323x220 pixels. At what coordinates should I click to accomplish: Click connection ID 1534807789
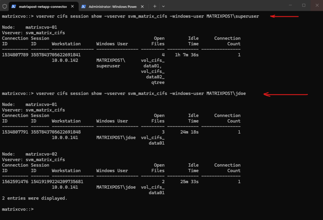[x=15, y=55]
